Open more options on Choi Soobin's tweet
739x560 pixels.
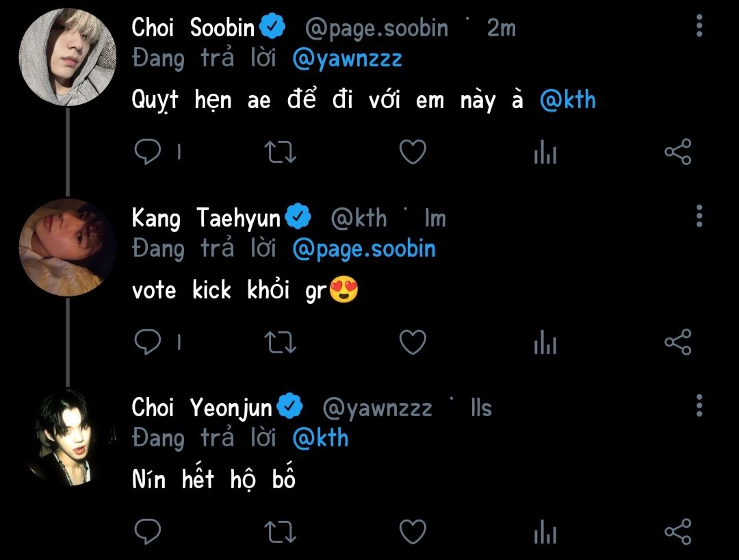pos(699,27)
